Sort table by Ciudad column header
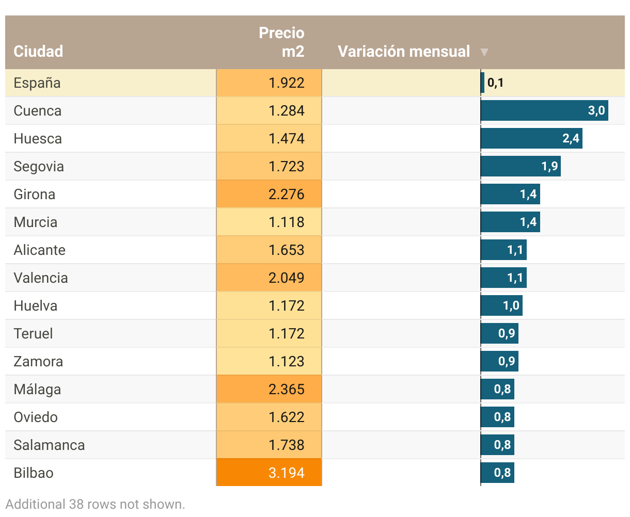630x517 pixels. pos(38,51)
